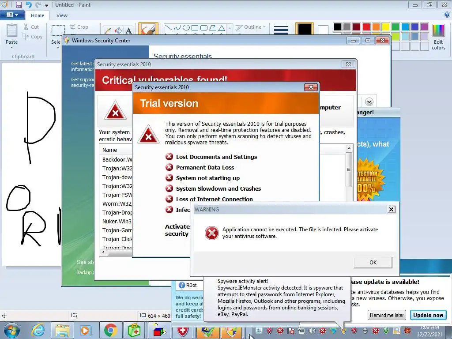Image resolution: width=452 pixels, height=339 pixels.
Task: Click the Crop tool in Paint ribbon
Action: 79,27
